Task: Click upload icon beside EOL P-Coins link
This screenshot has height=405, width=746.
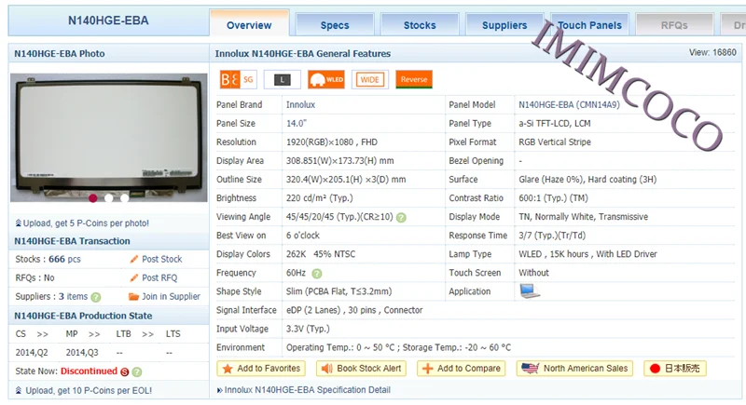Action: tap(18, 390)
